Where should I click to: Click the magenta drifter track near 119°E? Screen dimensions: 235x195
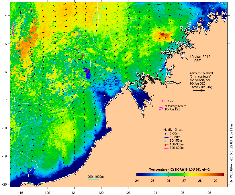(13, 30)
